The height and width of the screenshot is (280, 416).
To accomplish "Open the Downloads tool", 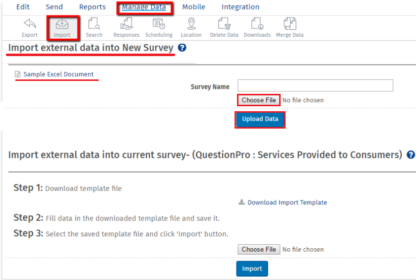I will click(x=257, y=28).
